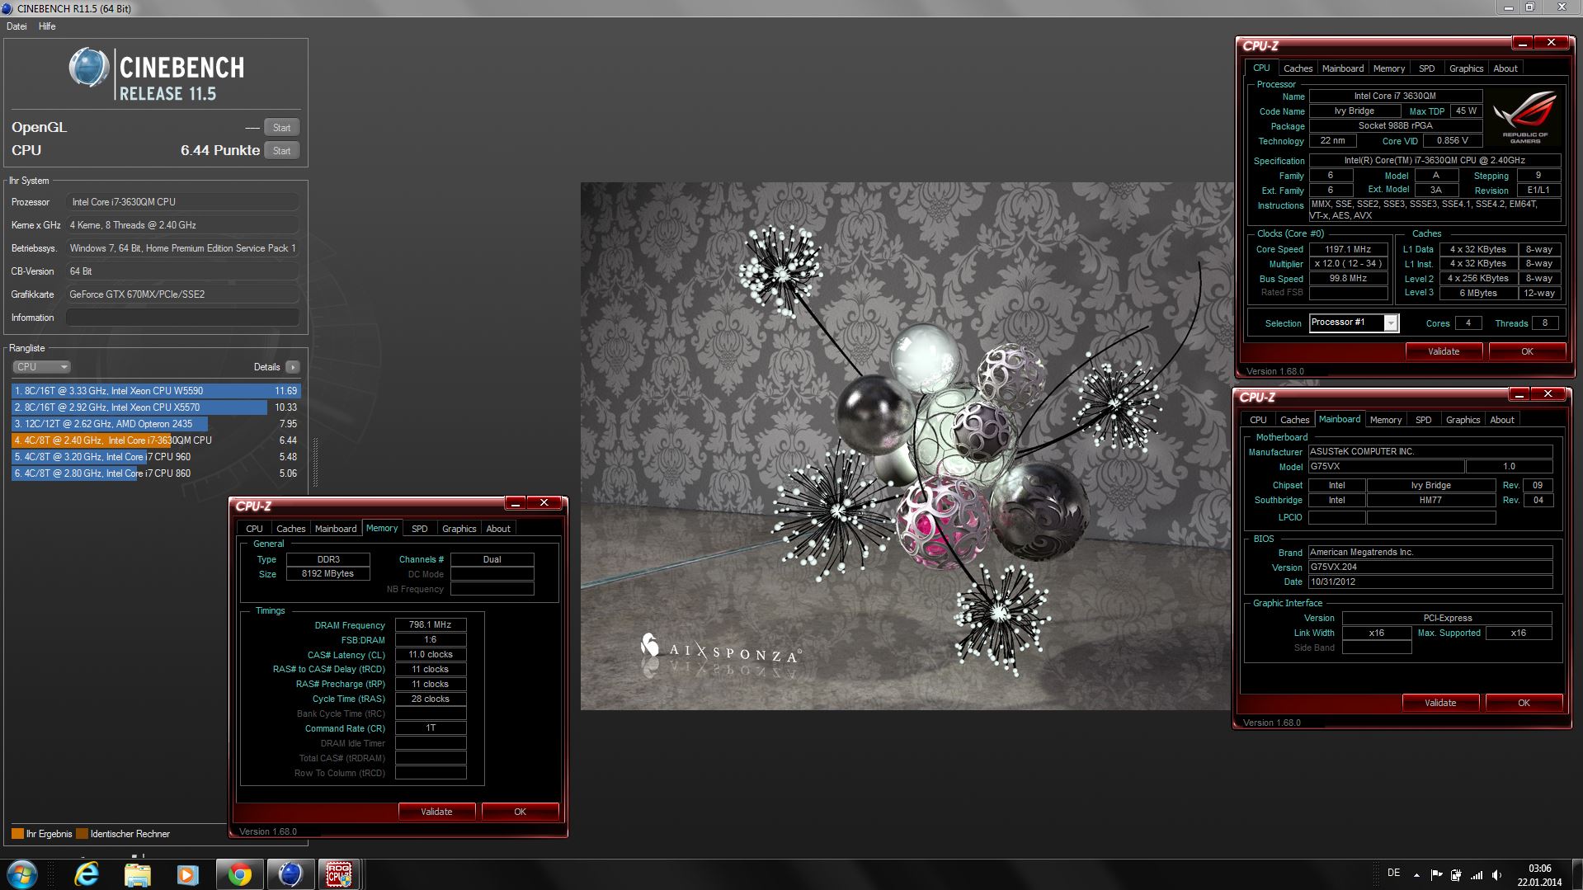
Task: Click the DRAM Frequency value field
Action: 431,625
